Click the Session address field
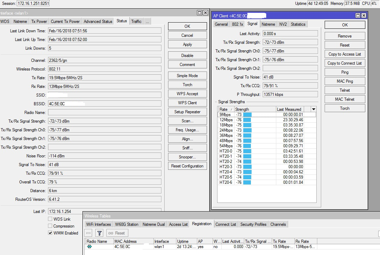This screenshot has width=380, height=255. point(33,3)
